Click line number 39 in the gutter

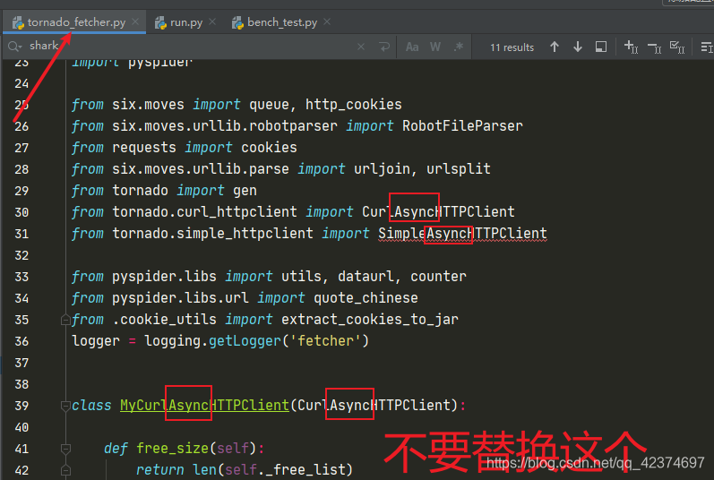click(22, 406)
